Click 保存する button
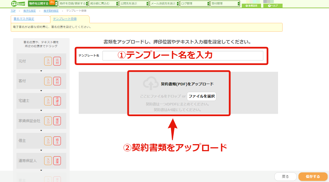Screen dimensions: 329x182 (313, 177)
